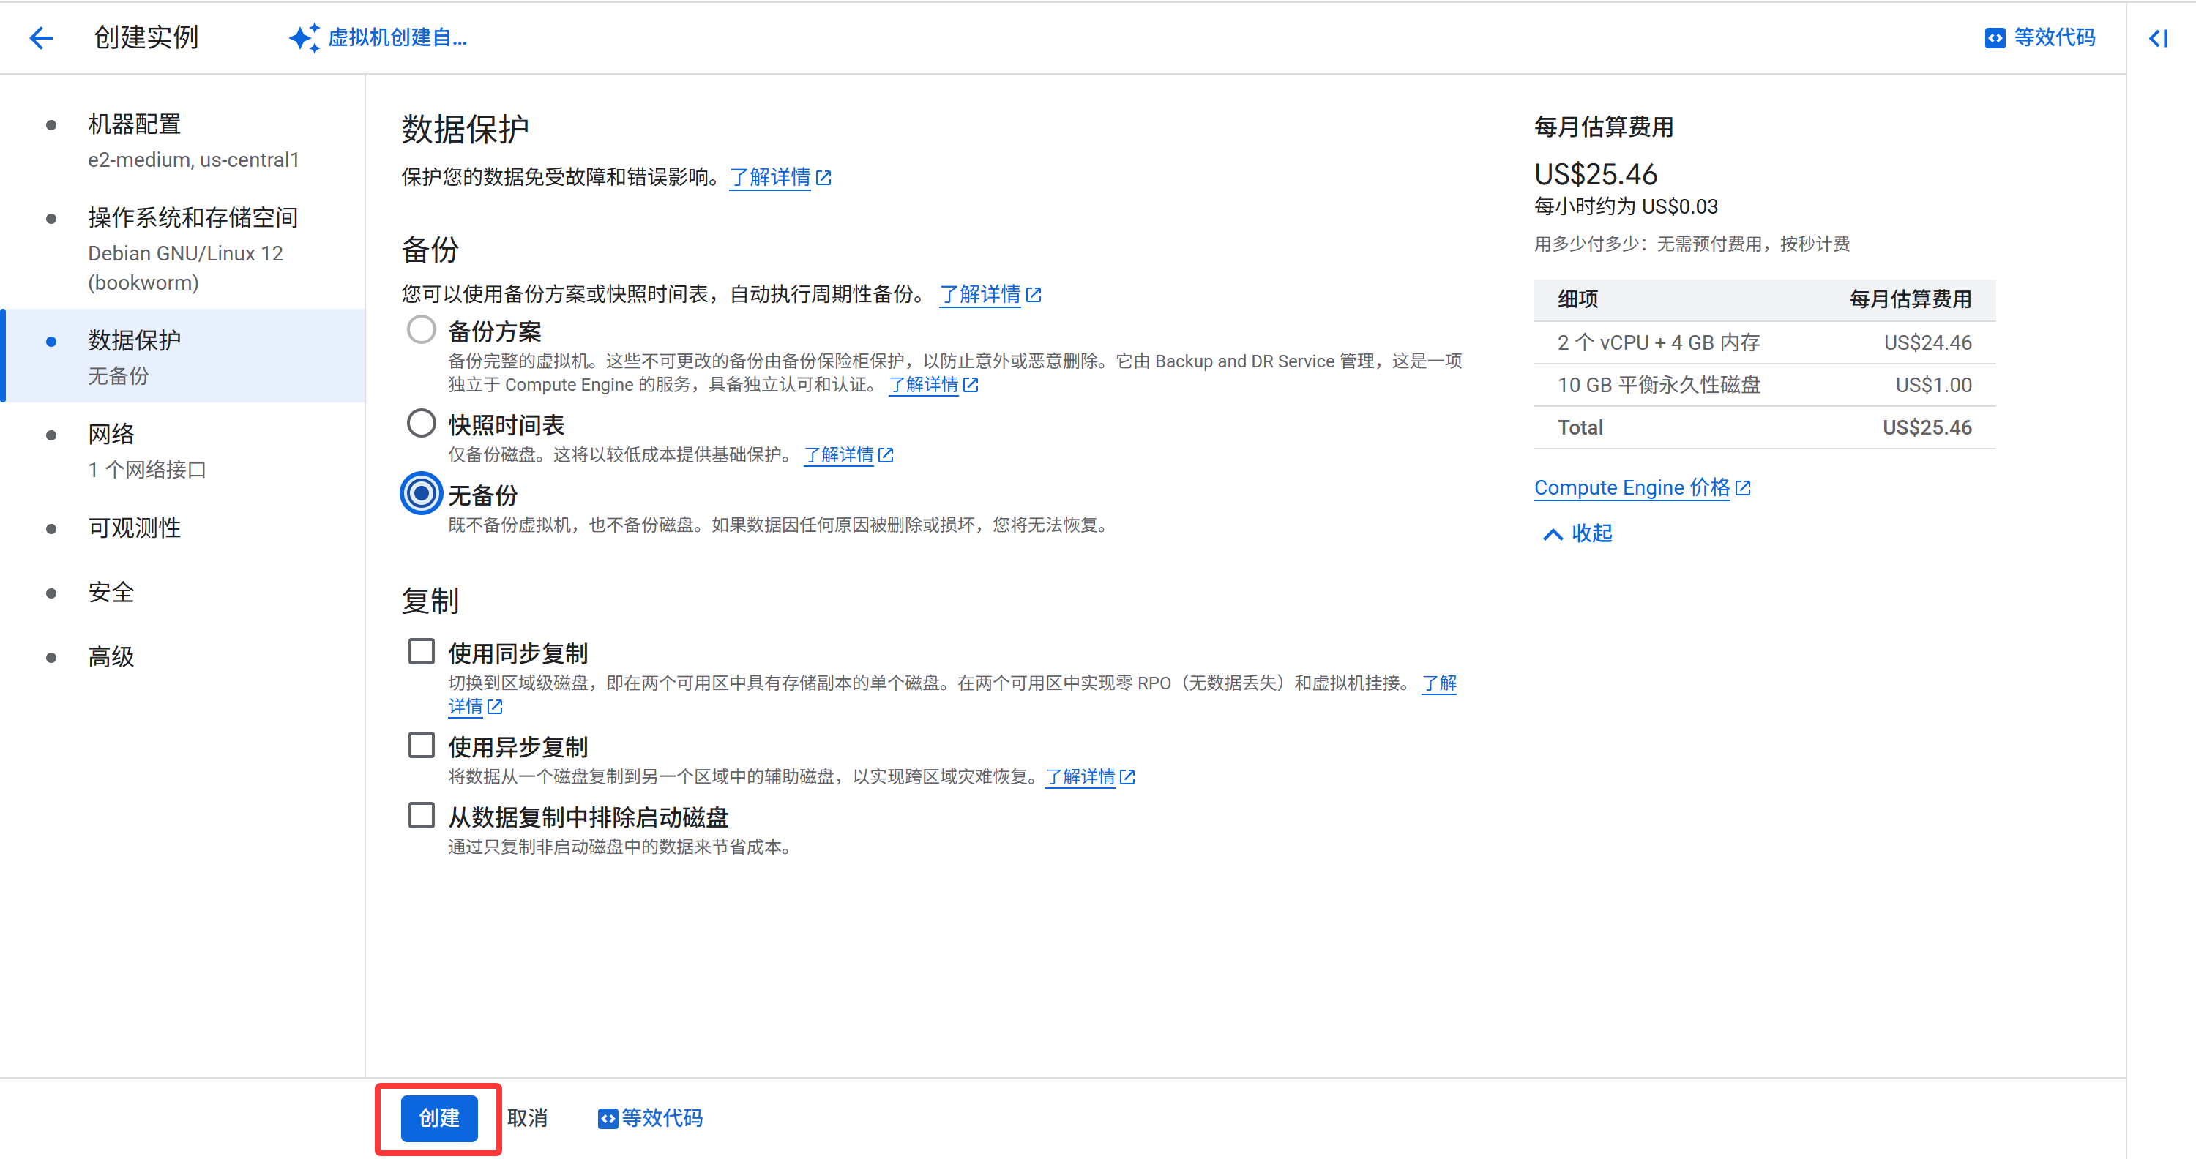Click the Total row US$25.46 value
Image resolution: width=2196 pixels, height=1159 pixels.
1927,428
